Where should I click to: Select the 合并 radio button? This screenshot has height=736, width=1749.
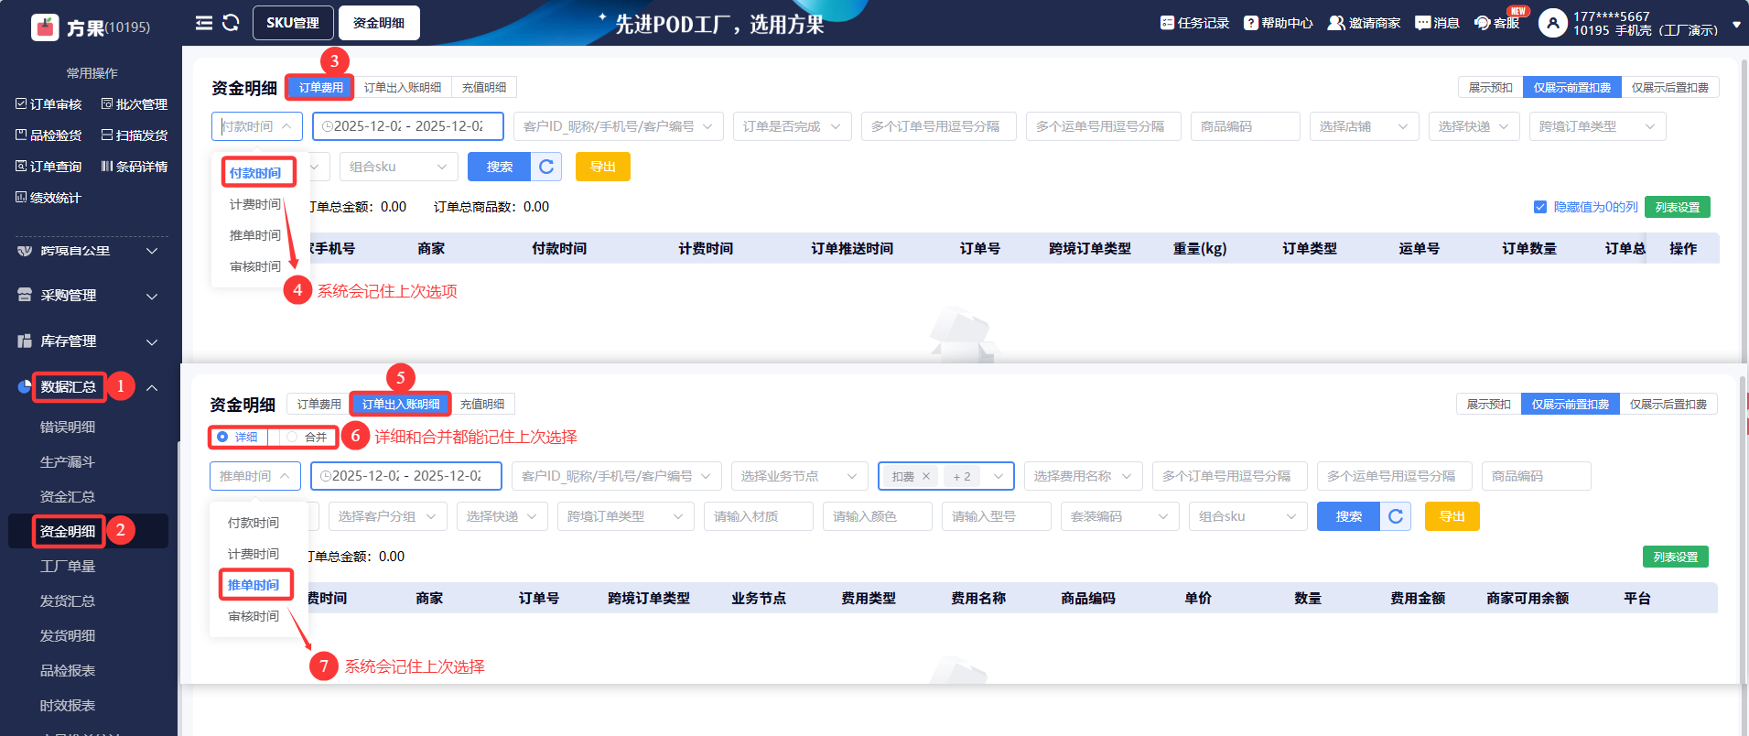[292, 437]
